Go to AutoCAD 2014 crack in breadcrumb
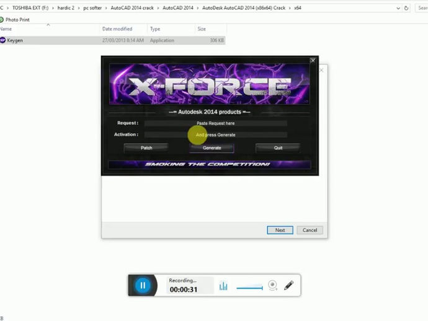Screen dimensions: 428x321 click(132, 8)
